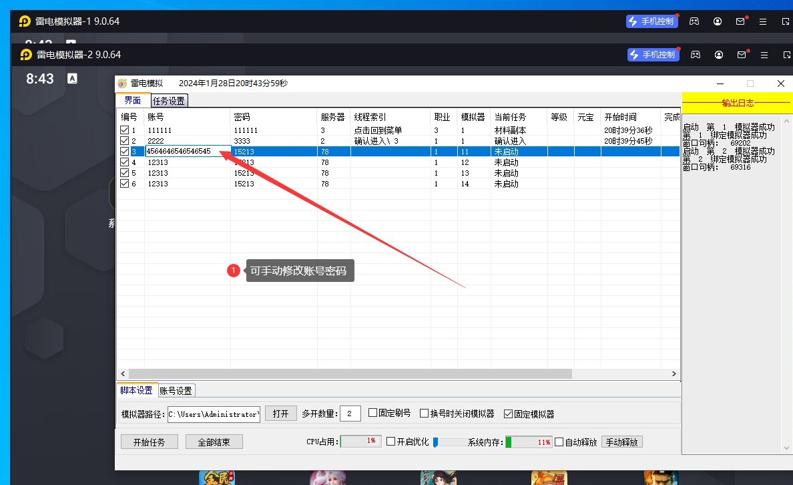Switch to the 账号设置 tab
Image resolution: width=793 pixels, height=485 pixels.
176,391
